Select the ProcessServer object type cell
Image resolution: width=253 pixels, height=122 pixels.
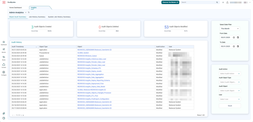tap(58, 53)
